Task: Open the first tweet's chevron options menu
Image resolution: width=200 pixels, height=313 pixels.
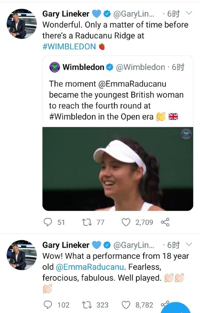Action: 189,13
